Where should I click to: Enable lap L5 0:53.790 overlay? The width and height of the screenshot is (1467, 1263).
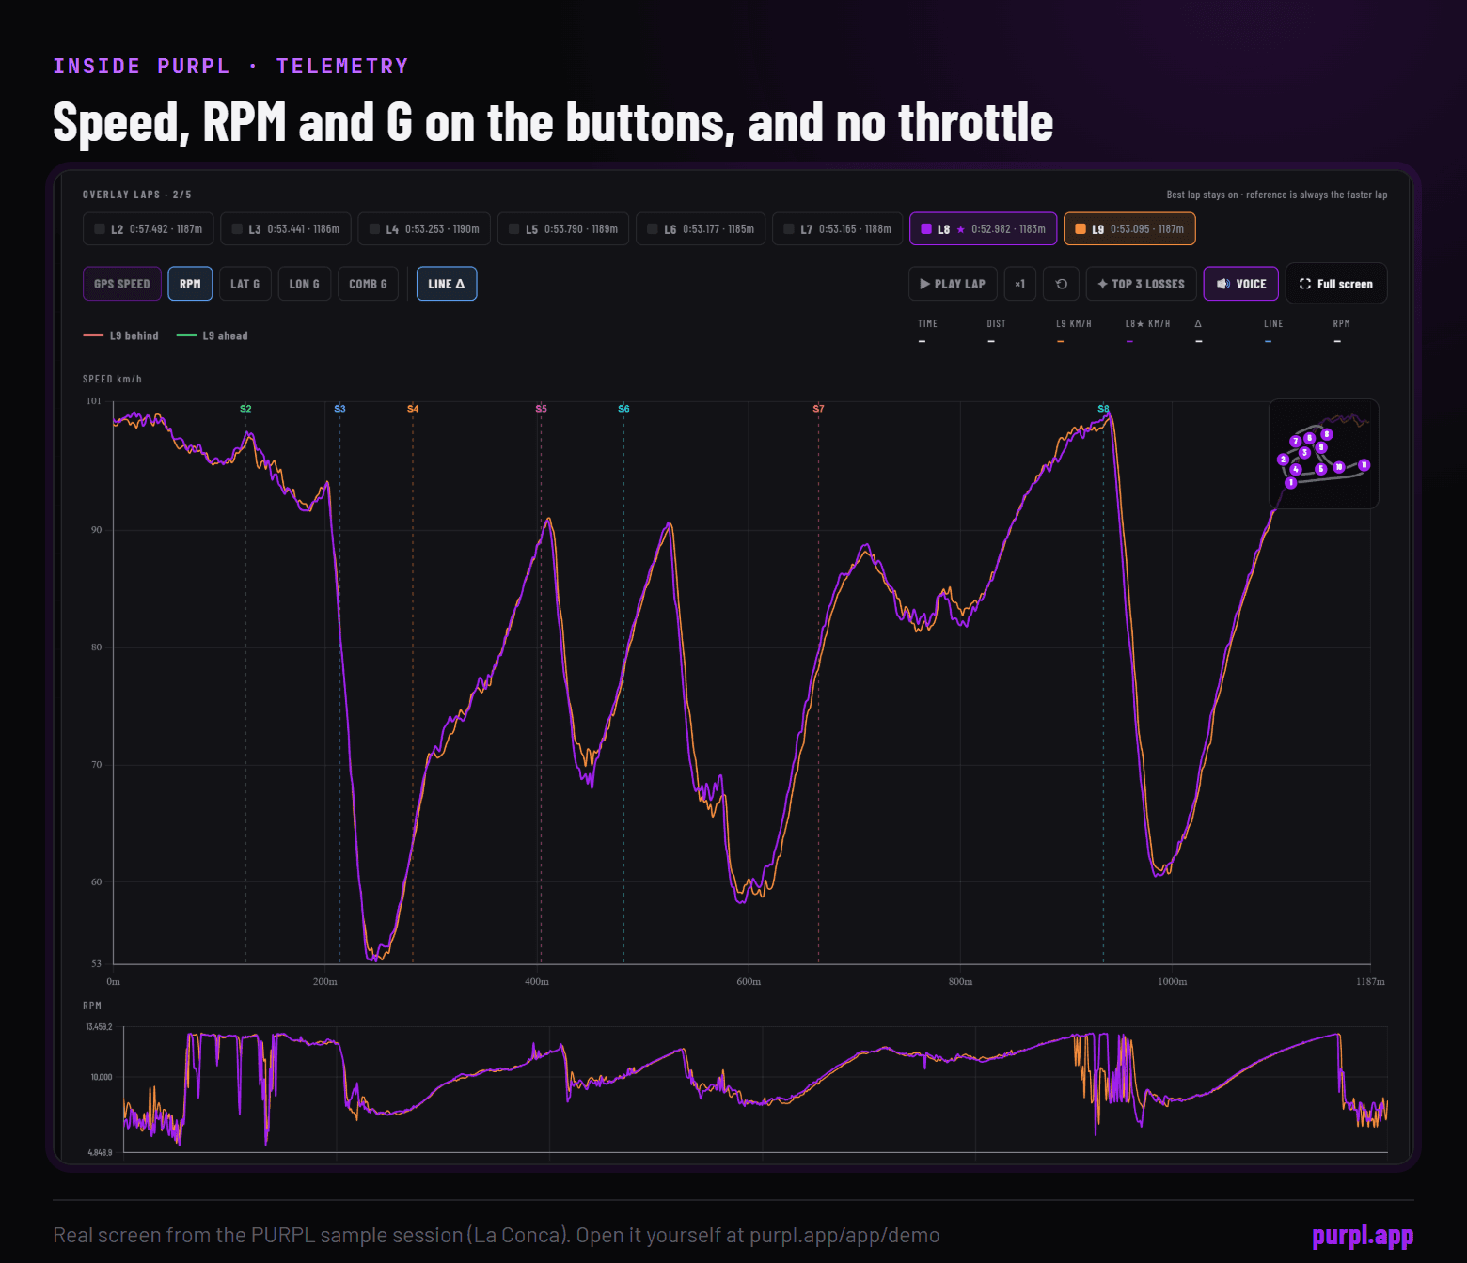click(x=563, y=229)
